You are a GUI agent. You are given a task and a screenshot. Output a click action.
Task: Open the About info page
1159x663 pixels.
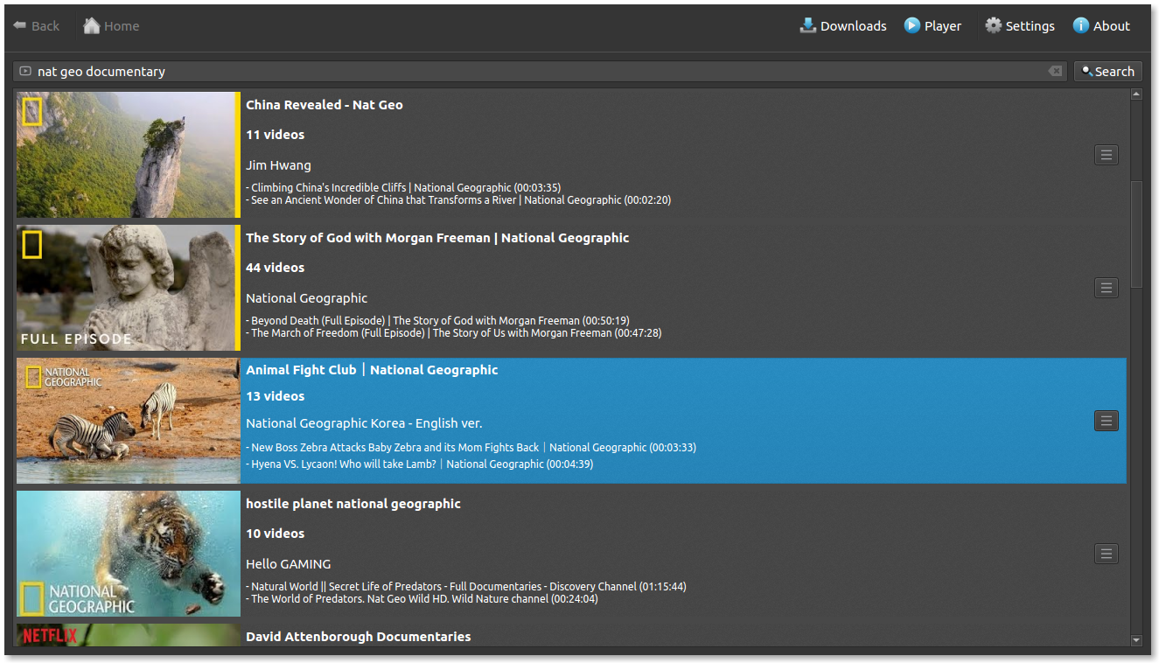click(1101, 26)
